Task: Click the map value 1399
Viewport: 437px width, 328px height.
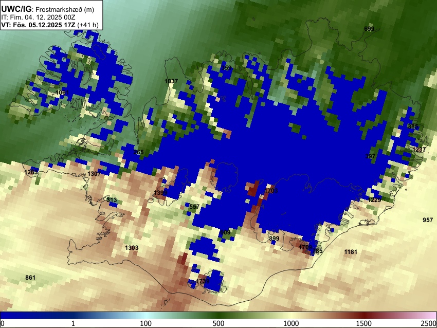Action: (160, 193)
